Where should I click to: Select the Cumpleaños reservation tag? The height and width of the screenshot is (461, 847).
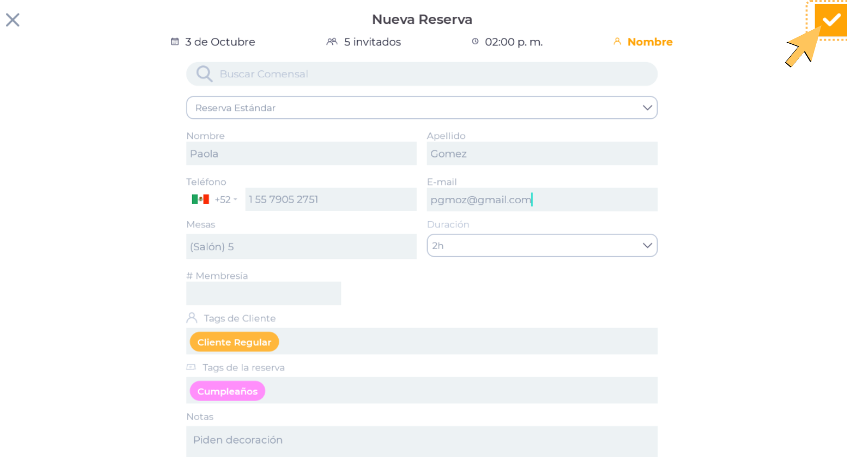(x=227, y=391)
